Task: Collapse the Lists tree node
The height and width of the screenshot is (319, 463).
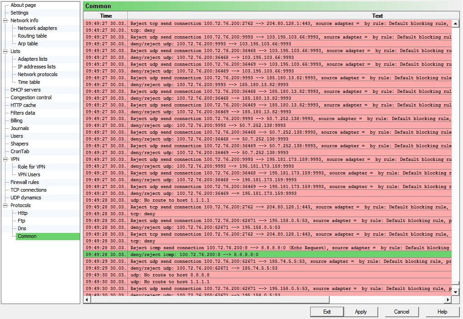Action: pos(5,51)
